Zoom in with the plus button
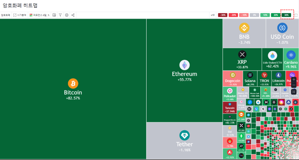Viewport: 299px width, 160px height. [294, 79]
